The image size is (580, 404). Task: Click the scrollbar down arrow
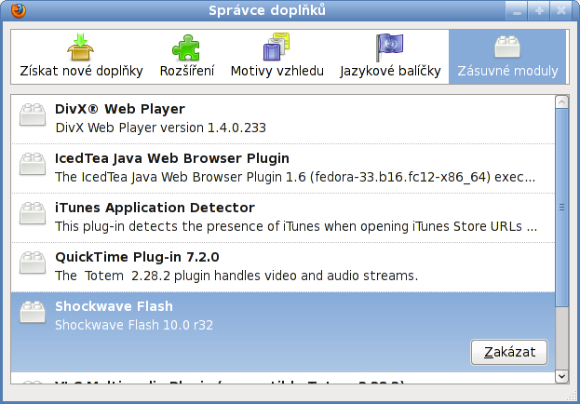point(560,376)
